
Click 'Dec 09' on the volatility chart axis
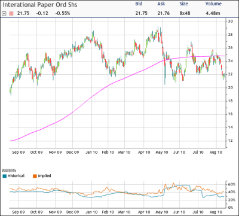(x=73, y=212)
